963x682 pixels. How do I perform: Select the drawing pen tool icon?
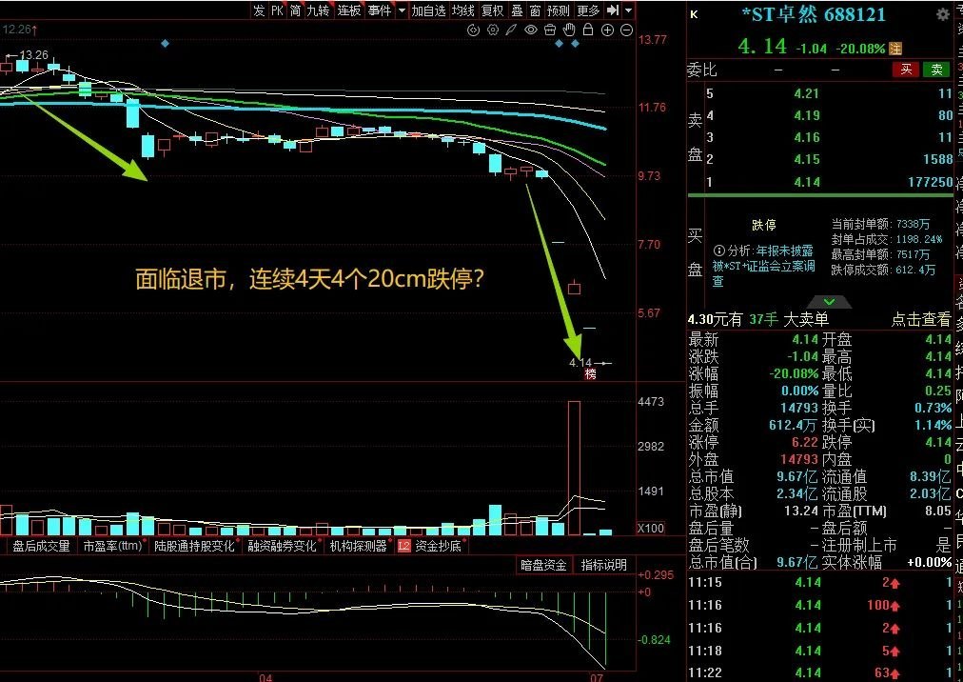tap(511, 30)
